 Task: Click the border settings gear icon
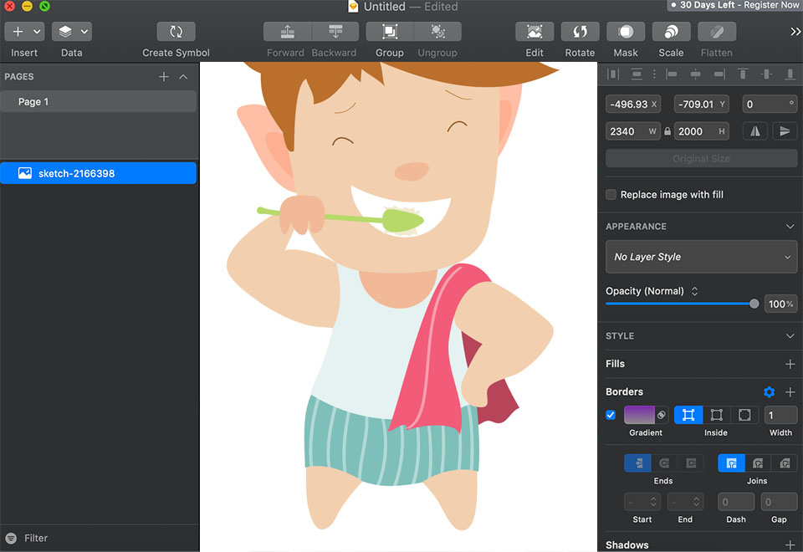pos(769,391)
